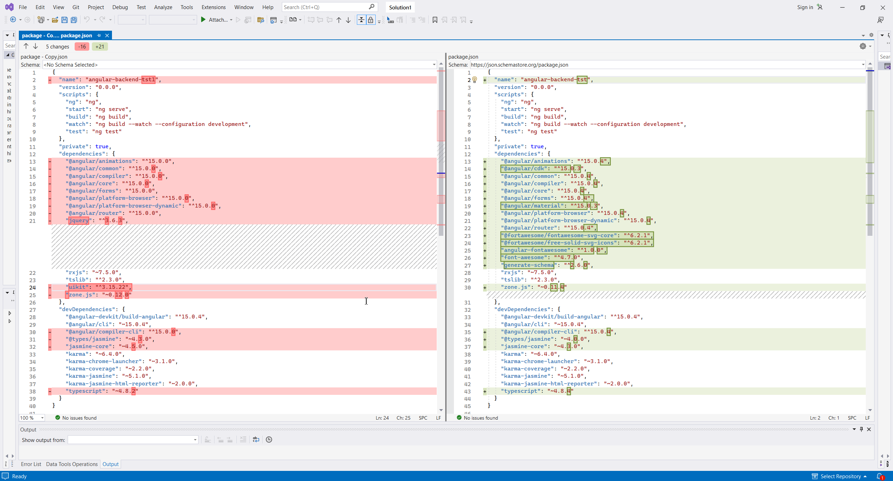Click the bookmark toggle icon in toolbar

pos(435,20)
